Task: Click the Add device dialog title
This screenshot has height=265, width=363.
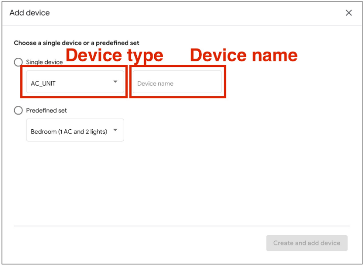Action: [x=29, y=13]
